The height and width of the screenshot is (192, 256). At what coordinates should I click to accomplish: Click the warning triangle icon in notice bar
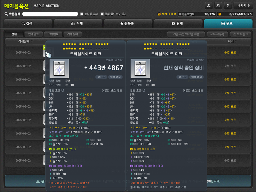(38, 181)
